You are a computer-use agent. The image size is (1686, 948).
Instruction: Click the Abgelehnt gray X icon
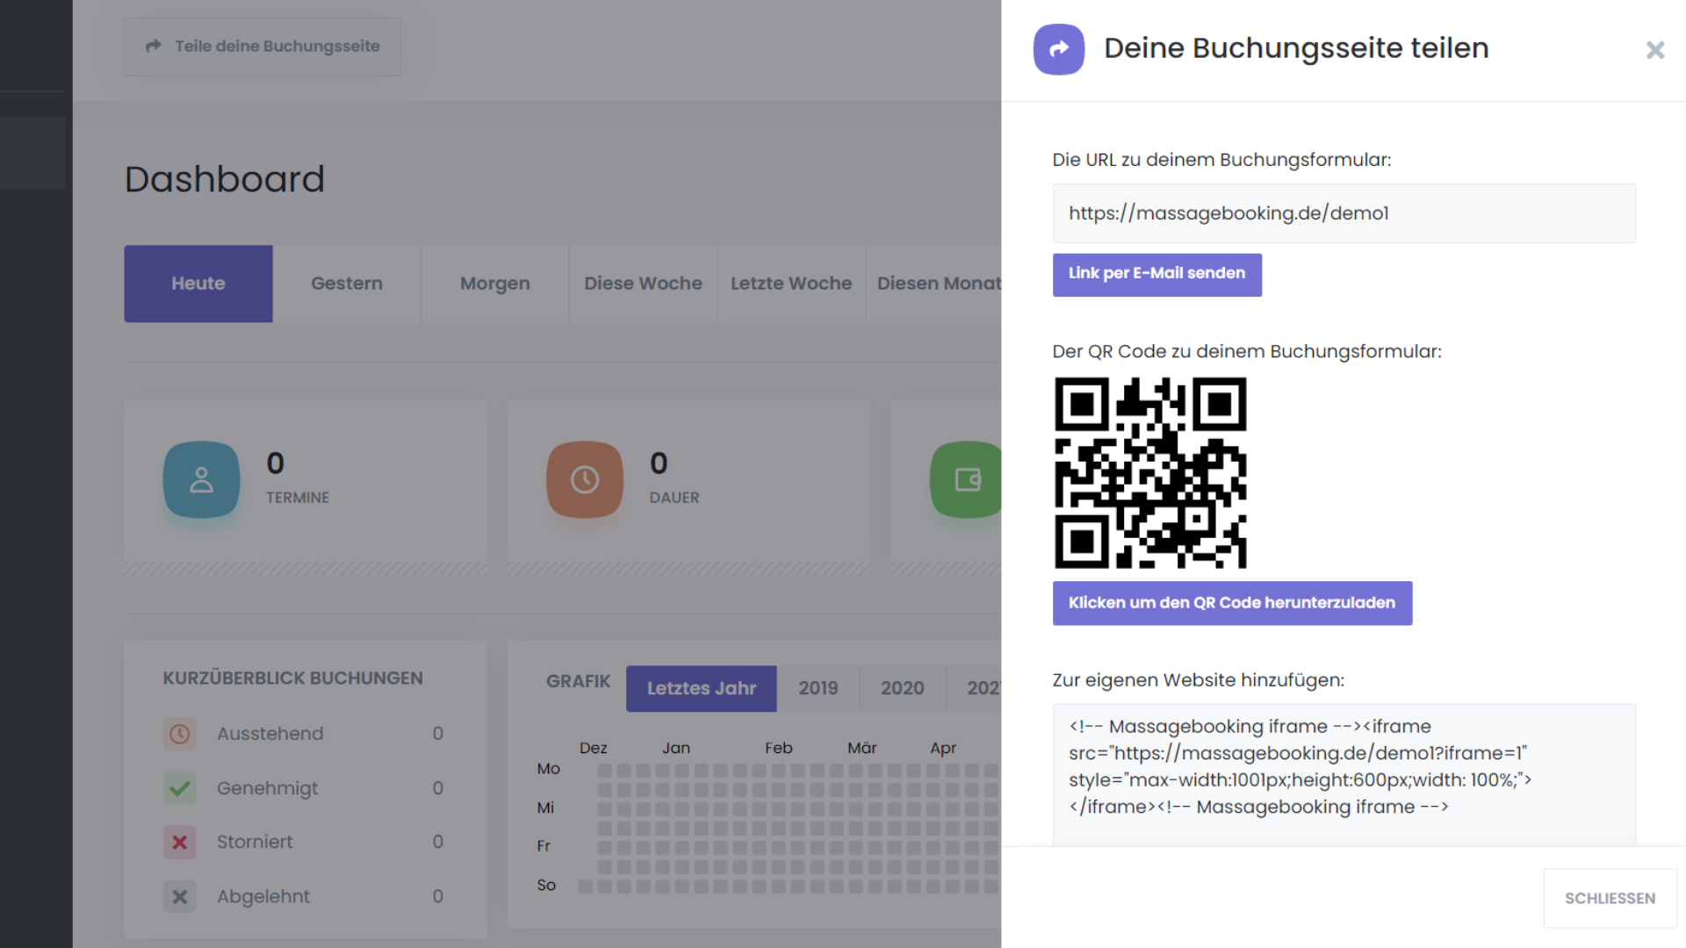pyautogui.click(x=180, y=896)
